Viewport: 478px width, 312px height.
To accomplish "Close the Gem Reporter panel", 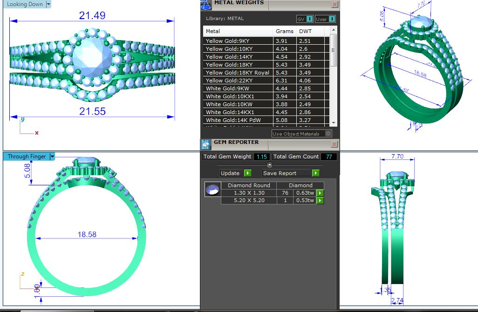I will pos(335,144).
